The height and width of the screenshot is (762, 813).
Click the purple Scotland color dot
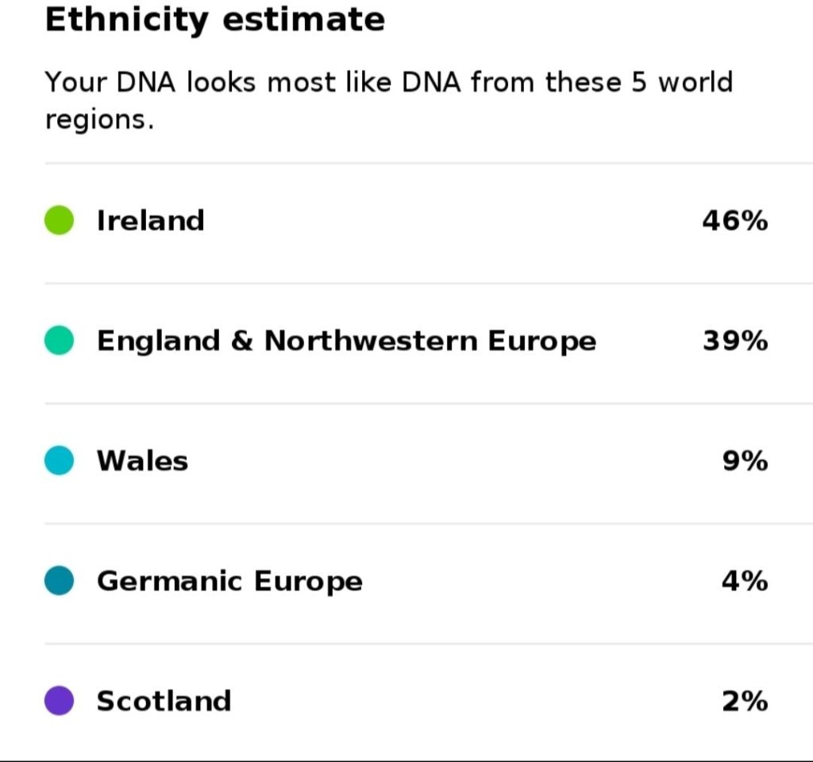pyautogui.click(x=60, y=701)
